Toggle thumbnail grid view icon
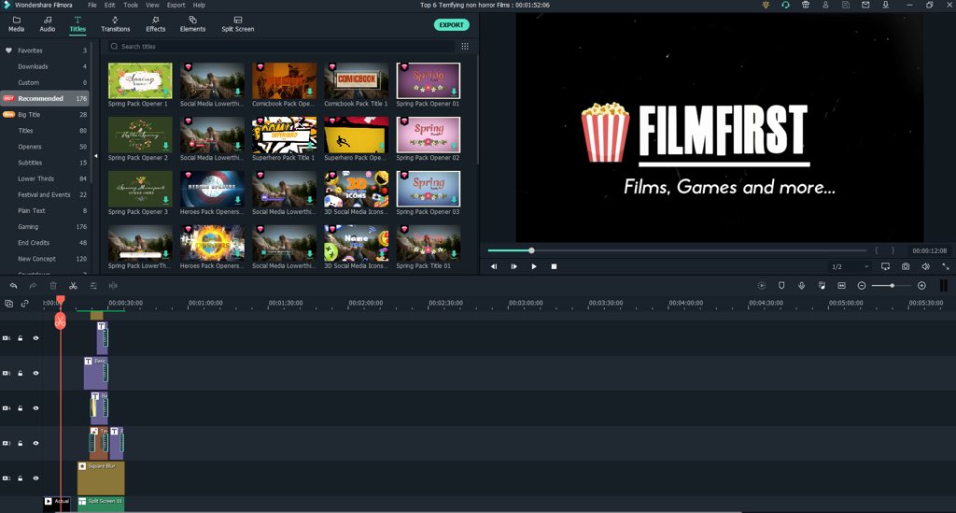This screenshot has height=513, width=956. click(x=465, y=47)
